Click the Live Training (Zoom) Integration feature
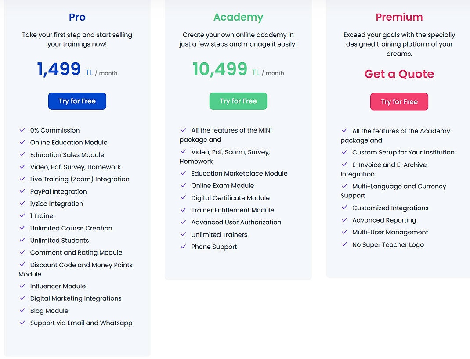 pos(80,179)
